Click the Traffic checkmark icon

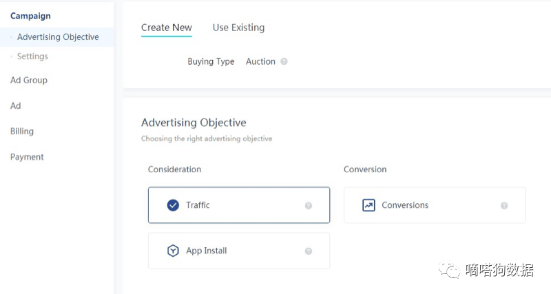(x=173, y=205)
